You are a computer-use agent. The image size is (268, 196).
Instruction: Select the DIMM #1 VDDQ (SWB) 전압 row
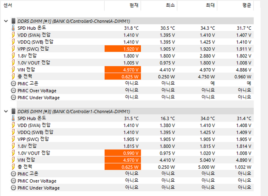tap(36, 42)
